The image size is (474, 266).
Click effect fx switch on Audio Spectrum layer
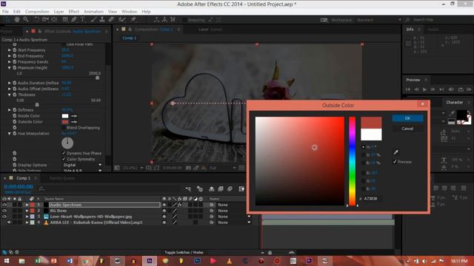click(x=180, y=205)
